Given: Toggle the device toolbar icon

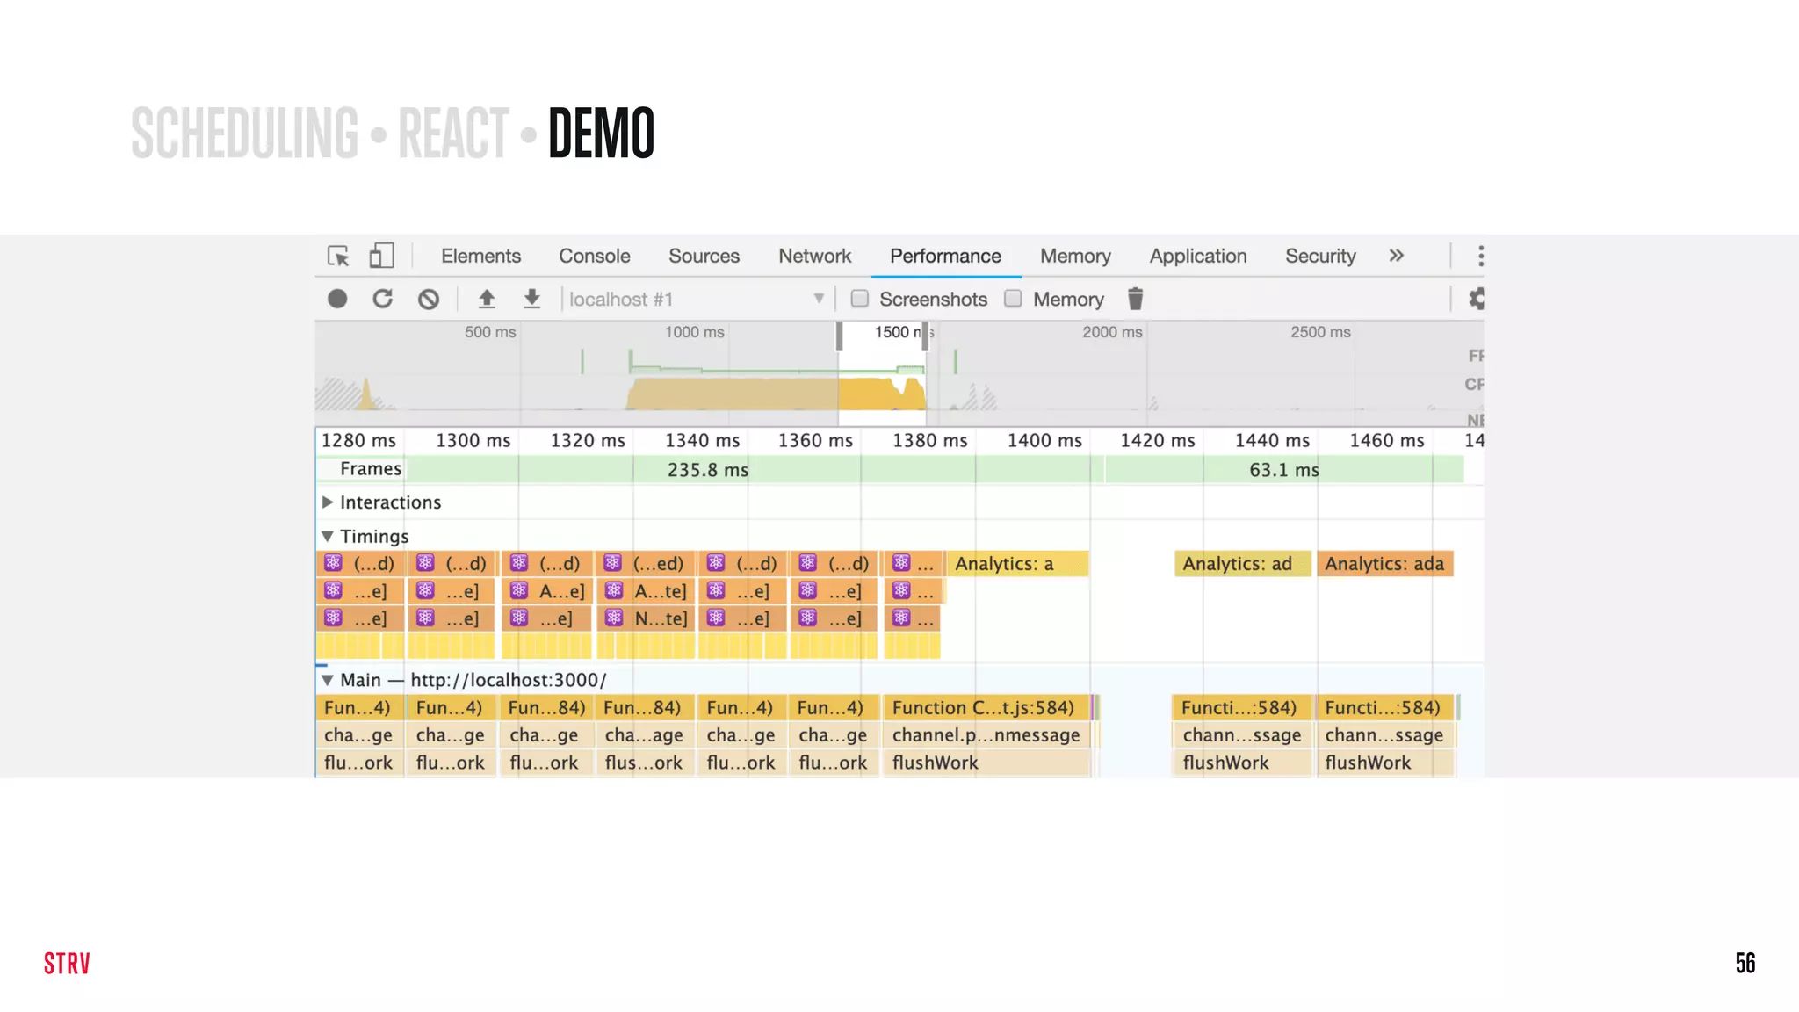Looking at the screenshot, I should point(381,256).
